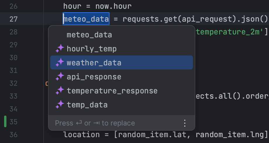Select the meteo_data suggestion
269x143 pixels.
coord(122,35)
